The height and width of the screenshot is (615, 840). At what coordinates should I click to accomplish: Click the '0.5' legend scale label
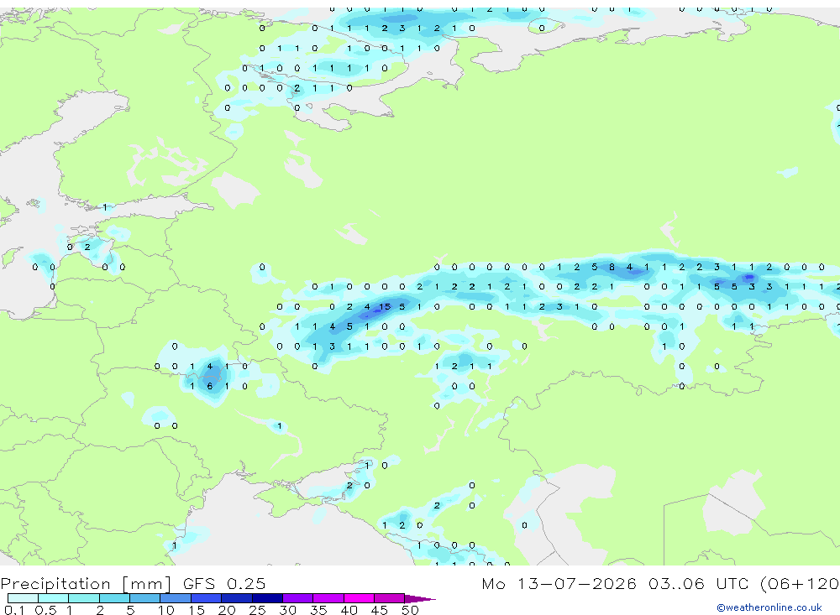click(45, 610)
